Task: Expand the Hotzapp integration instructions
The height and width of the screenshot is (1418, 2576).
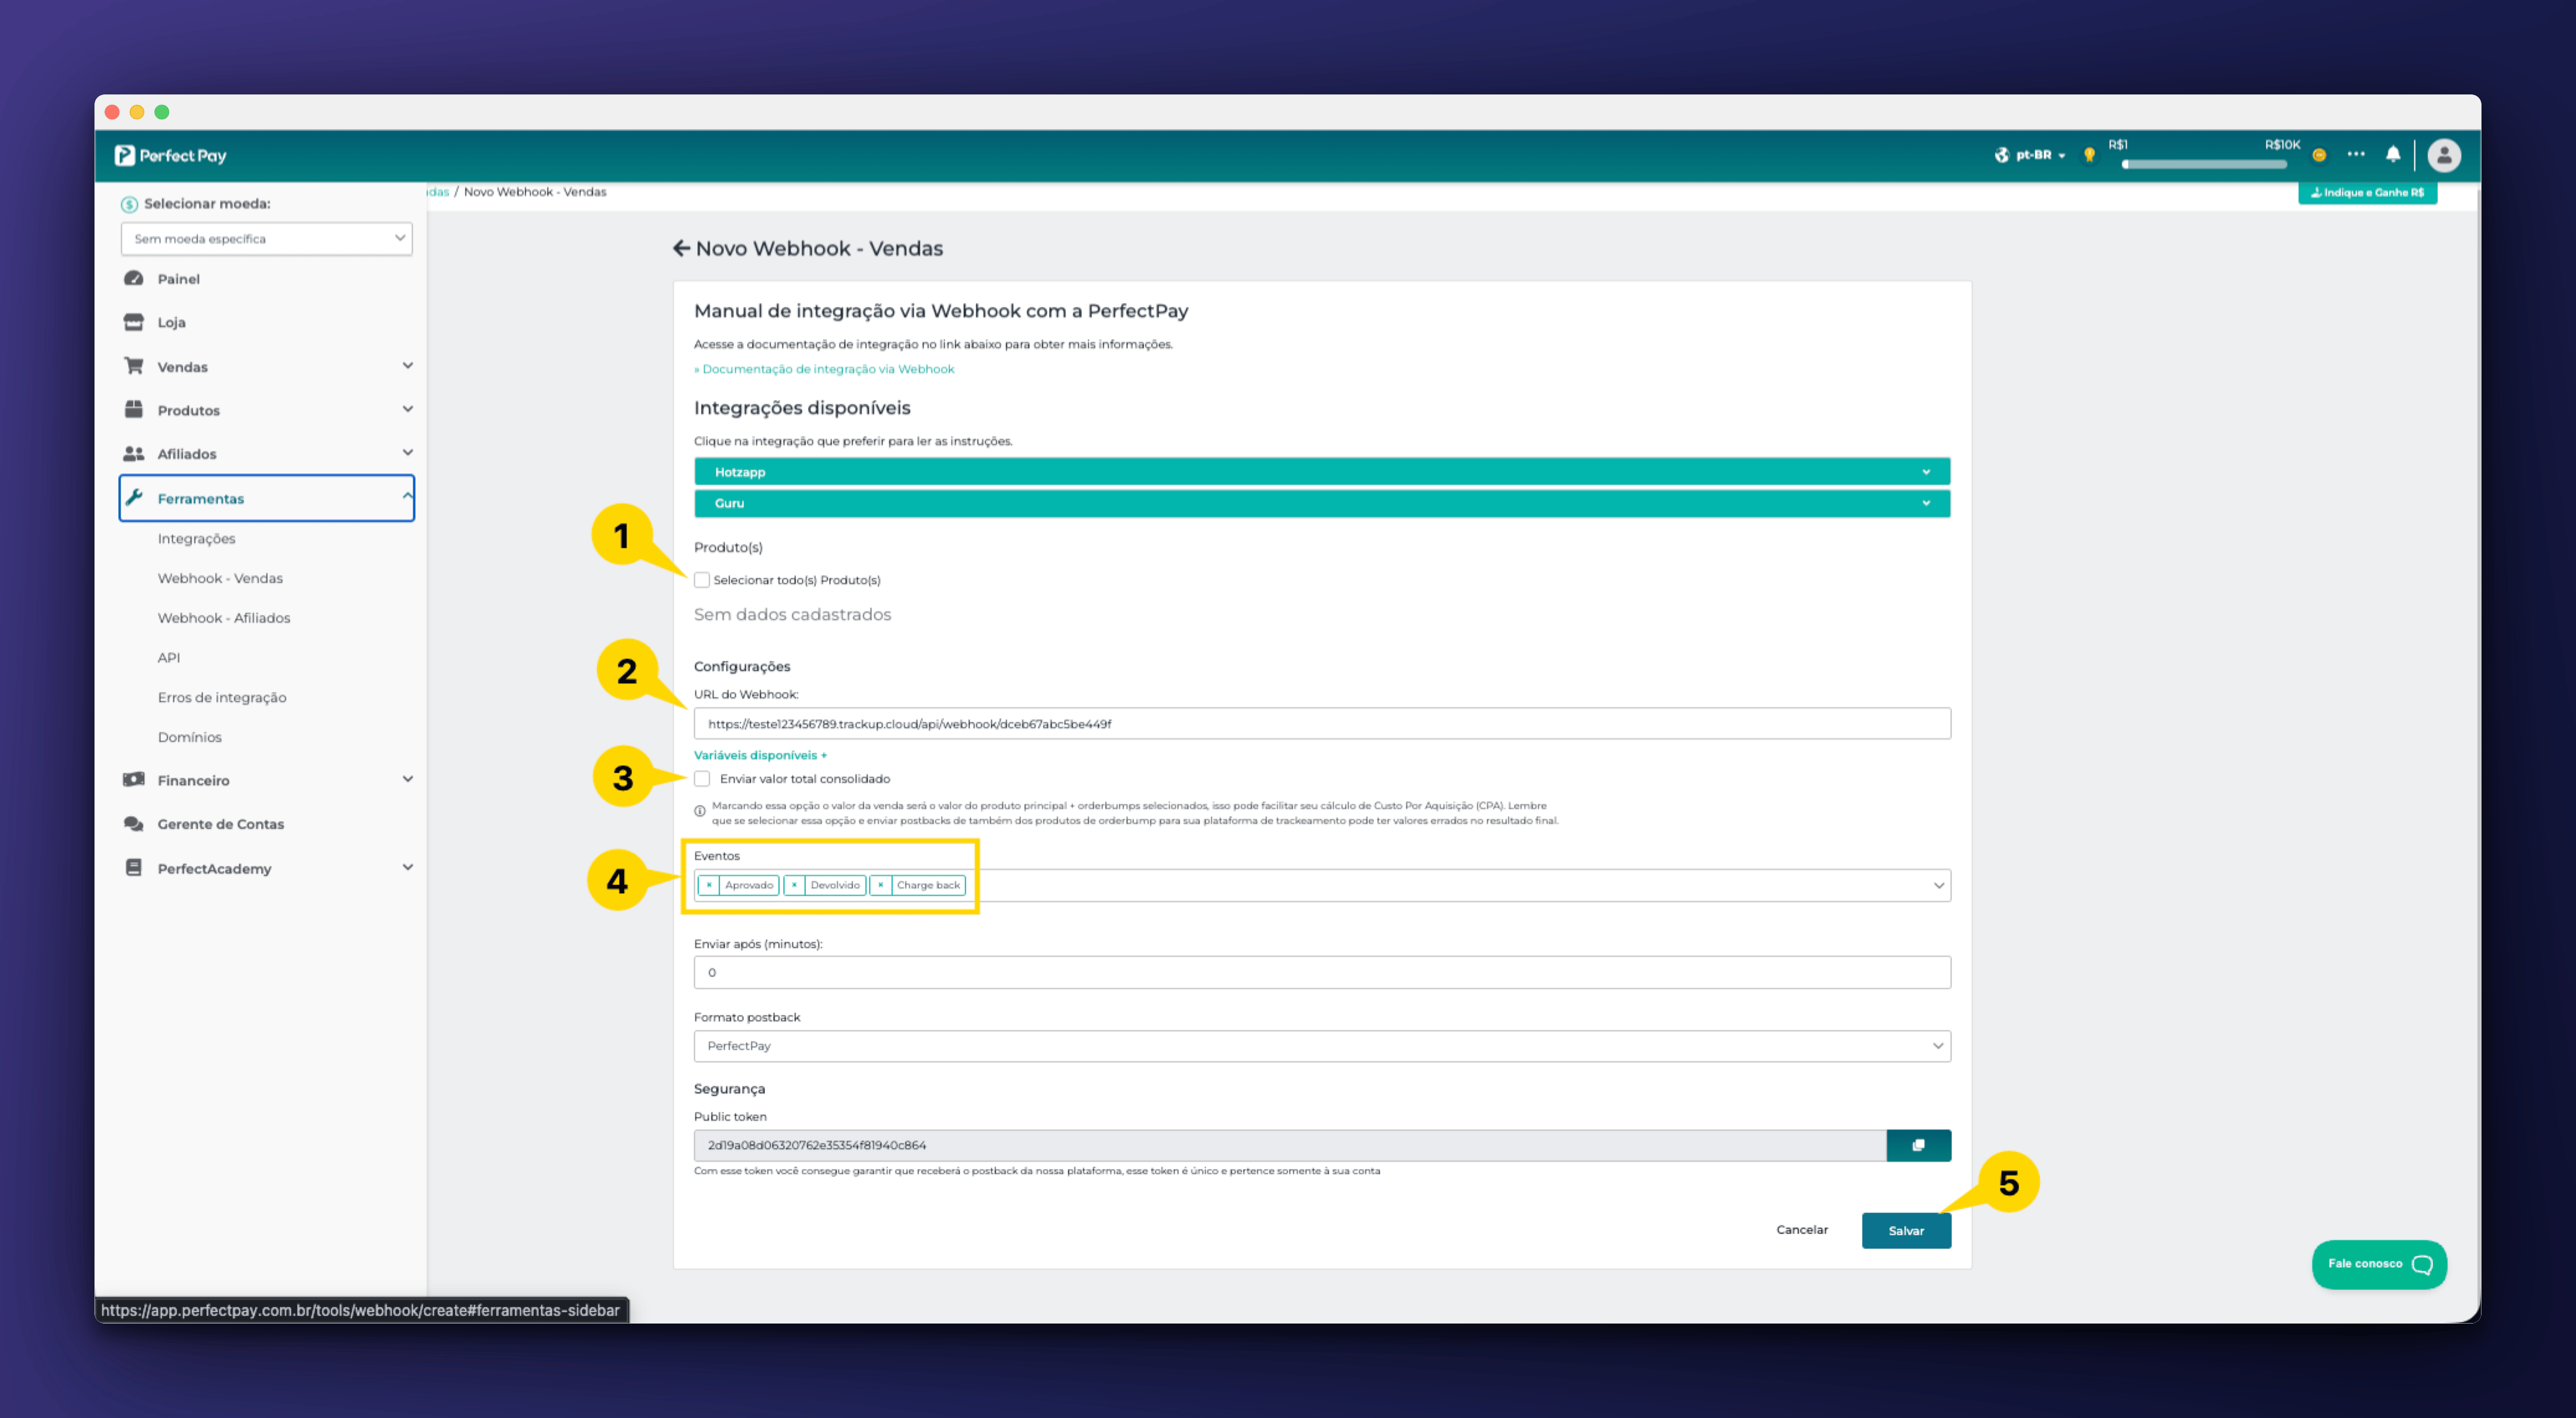Action: (x=1322, y=471)
